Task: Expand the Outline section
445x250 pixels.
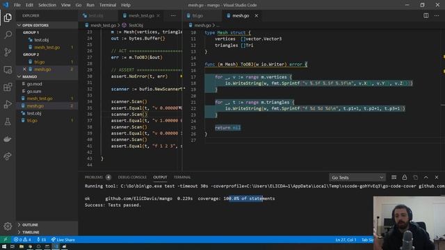Action: [x=47, y=224]
